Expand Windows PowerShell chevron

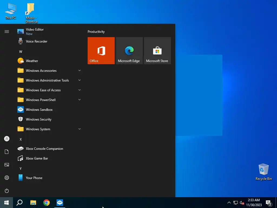[x=80, y=100]
